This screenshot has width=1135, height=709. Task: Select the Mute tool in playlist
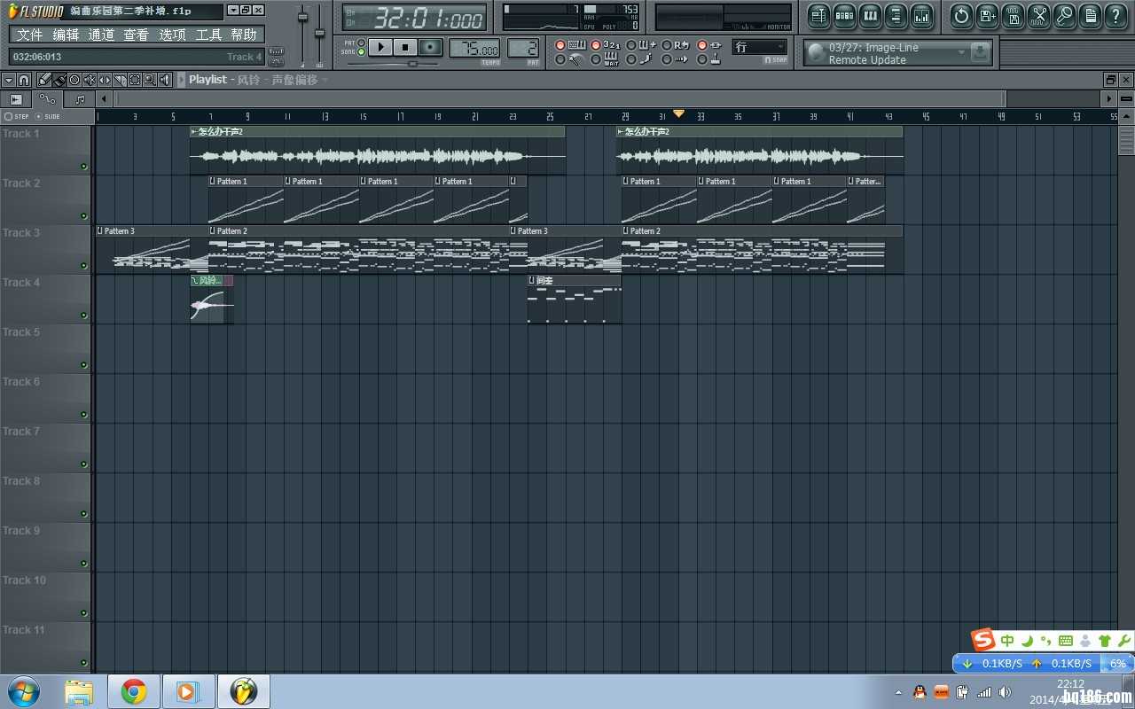click(90, 80)
